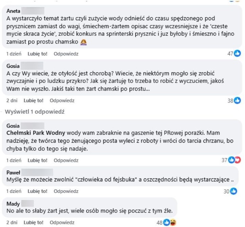
Task: Click the "1 dzień" timestamp on Paweł's comment
Action: (x=14, y=191)
